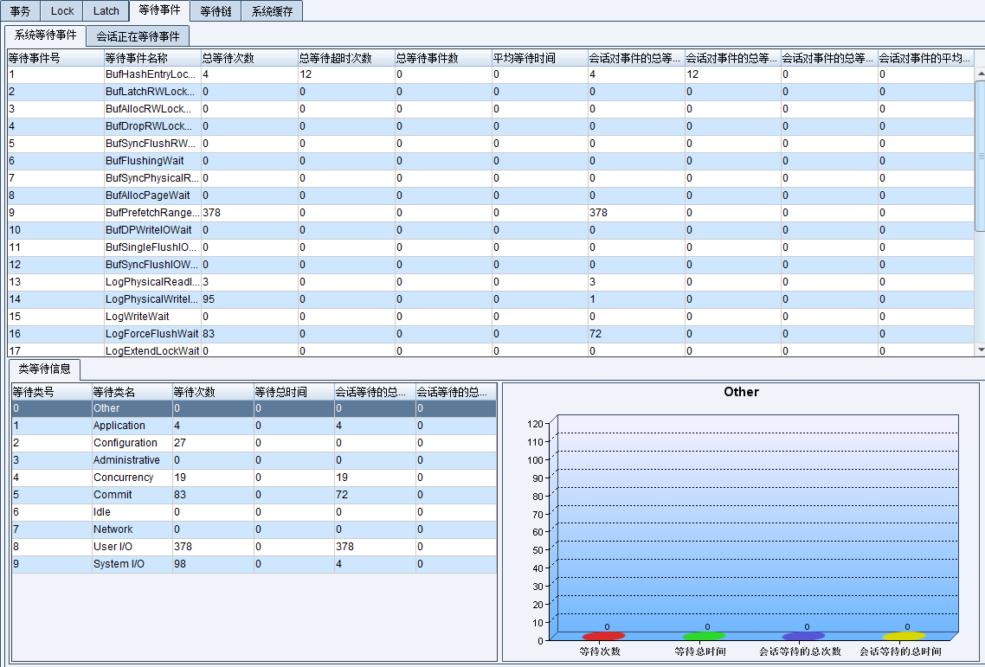
Task: Sort by 总等待次数 column header
Action: 248,58
